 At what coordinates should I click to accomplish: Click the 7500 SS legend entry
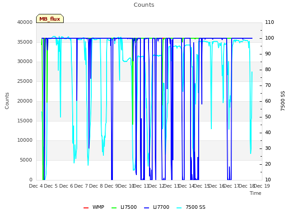point(191,207)
